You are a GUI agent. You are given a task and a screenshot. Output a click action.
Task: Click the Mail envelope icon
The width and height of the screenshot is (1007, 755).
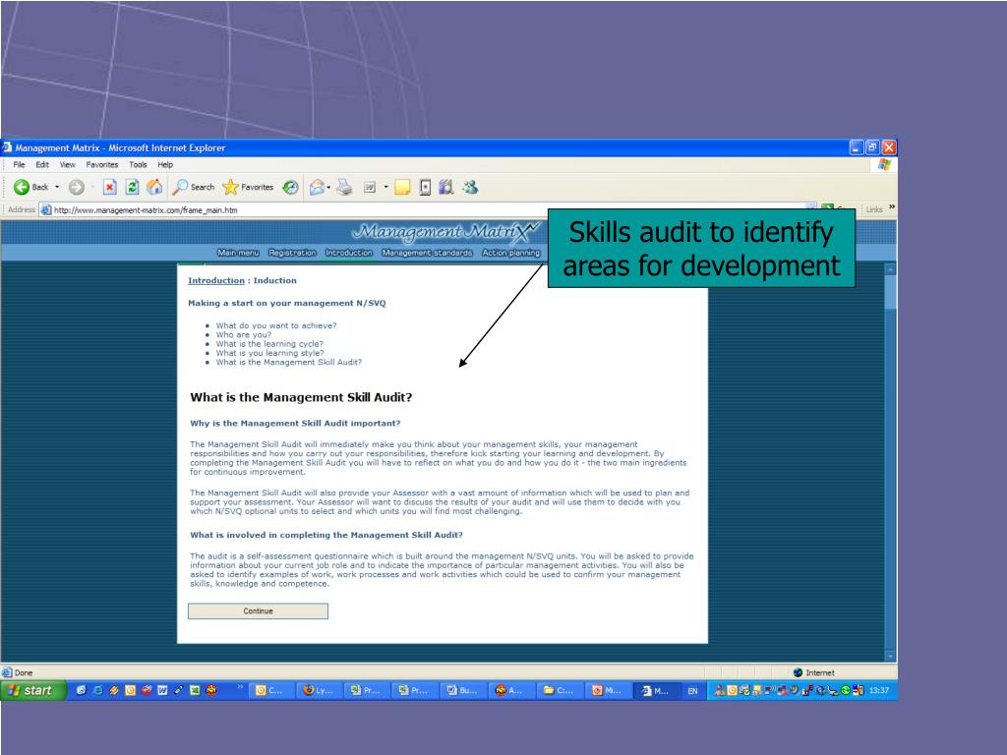point(317,188)
